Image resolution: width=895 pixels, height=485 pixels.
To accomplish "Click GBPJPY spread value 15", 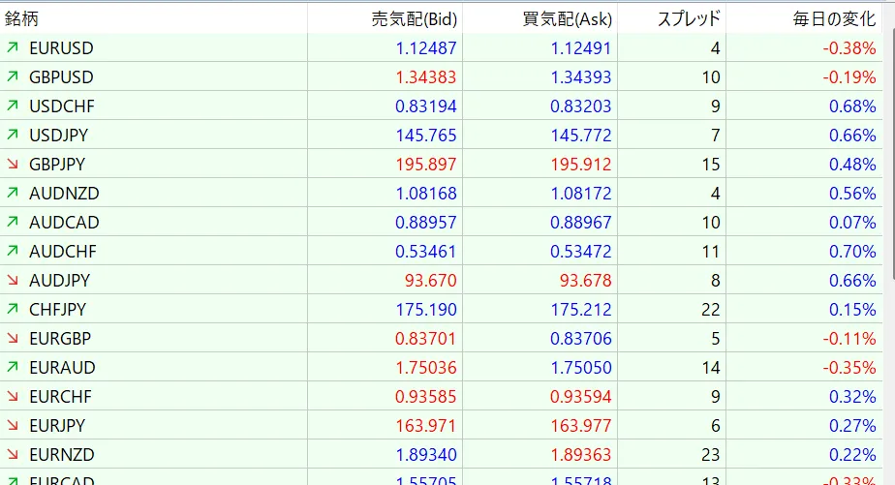I will coord(711,165).
